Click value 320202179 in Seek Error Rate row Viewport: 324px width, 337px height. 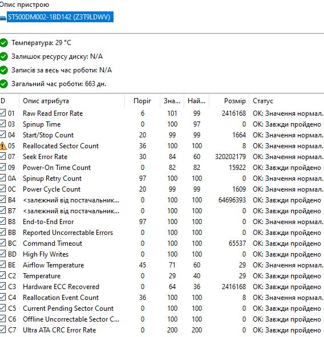[230, 157]
